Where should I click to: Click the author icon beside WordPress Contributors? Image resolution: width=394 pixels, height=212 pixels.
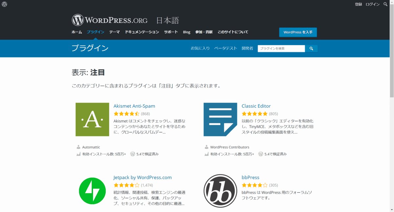pyautogui.click(x=207, y=147)
